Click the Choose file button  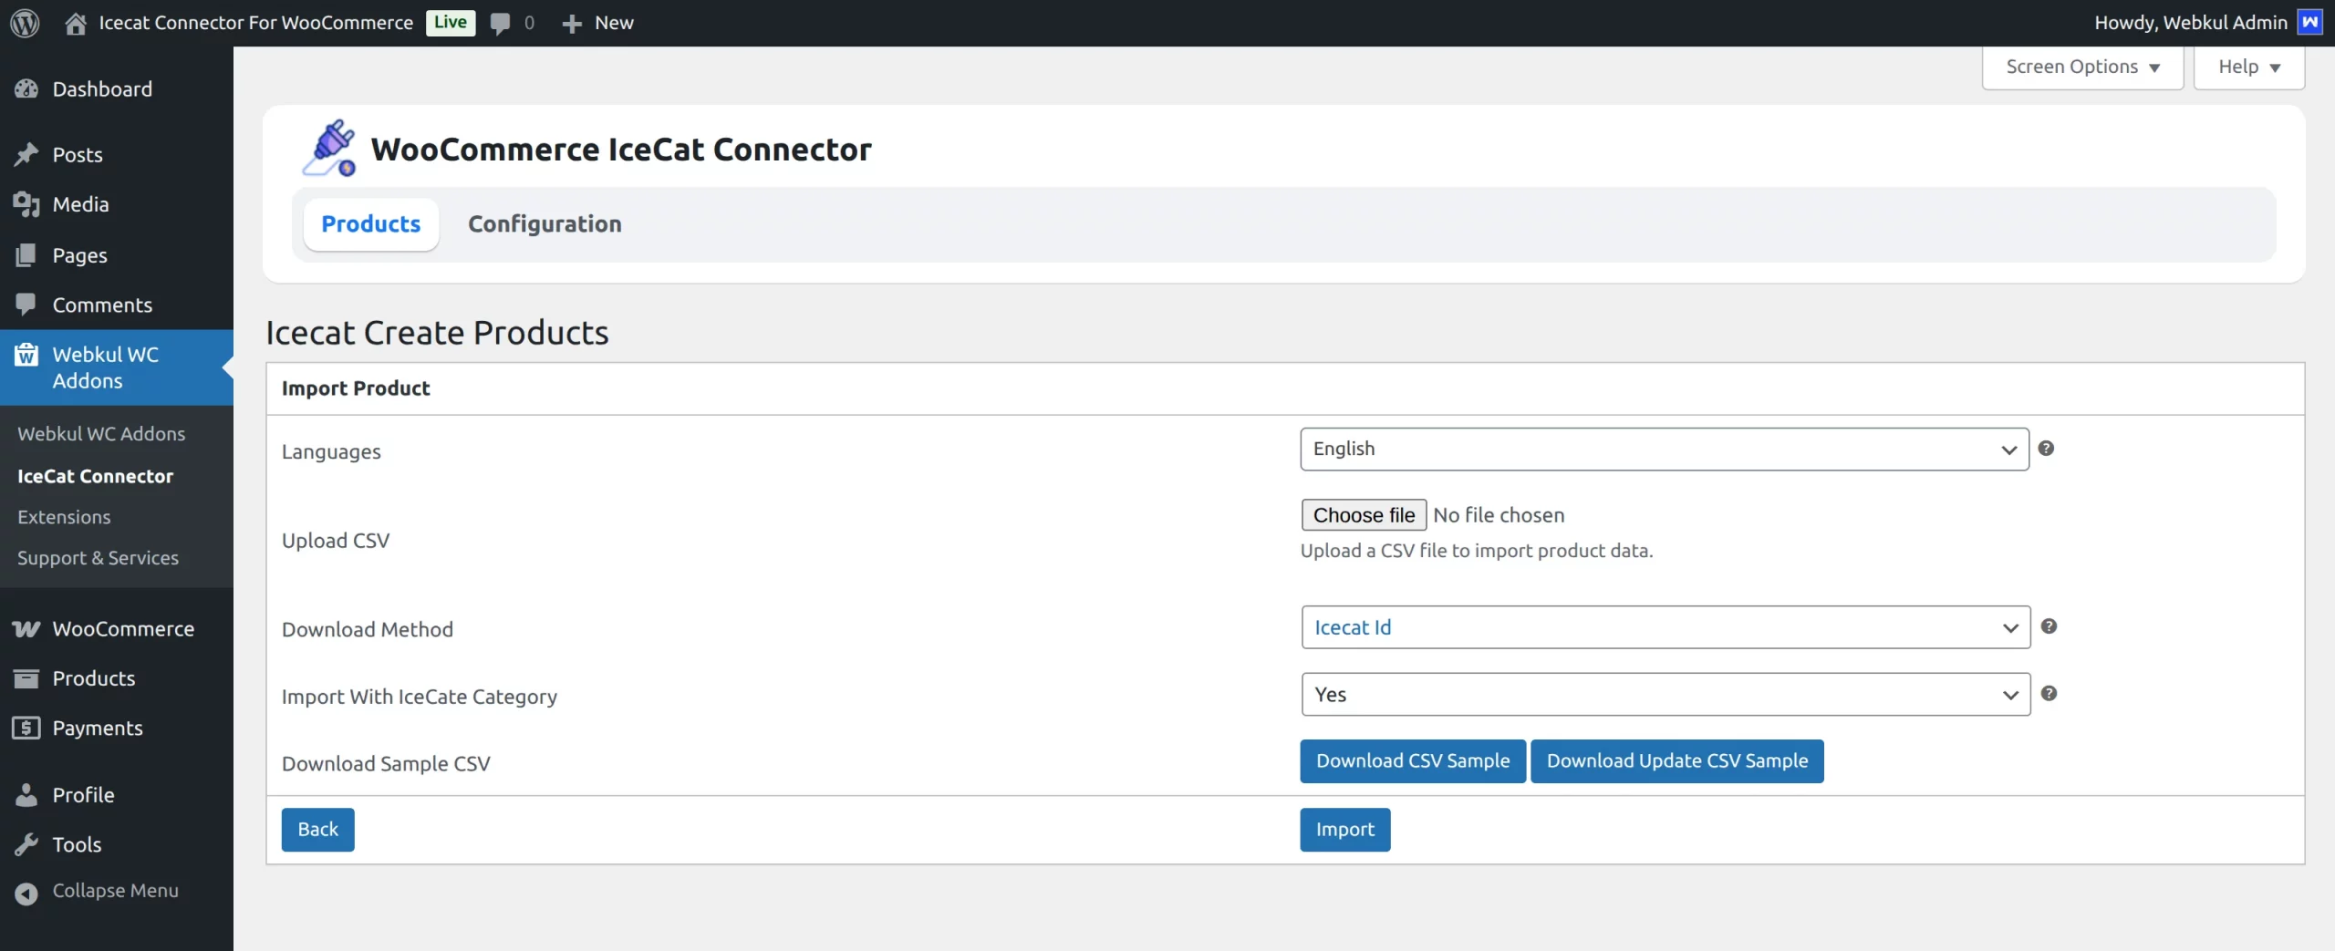tap(1364, 515)
